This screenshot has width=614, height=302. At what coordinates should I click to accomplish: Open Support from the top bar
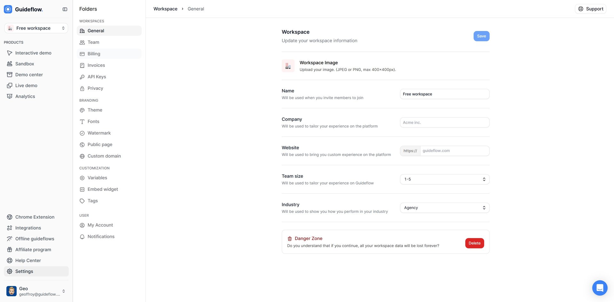point(590,9)
